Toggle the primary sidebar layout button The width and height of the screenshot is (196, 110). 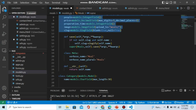pyautogui.click(x=163, y=3)
